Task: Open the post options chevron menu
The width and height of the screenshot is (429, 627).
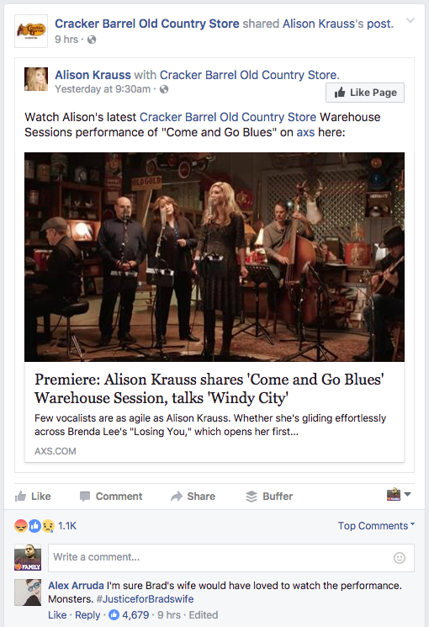Action: coord(410,20)
